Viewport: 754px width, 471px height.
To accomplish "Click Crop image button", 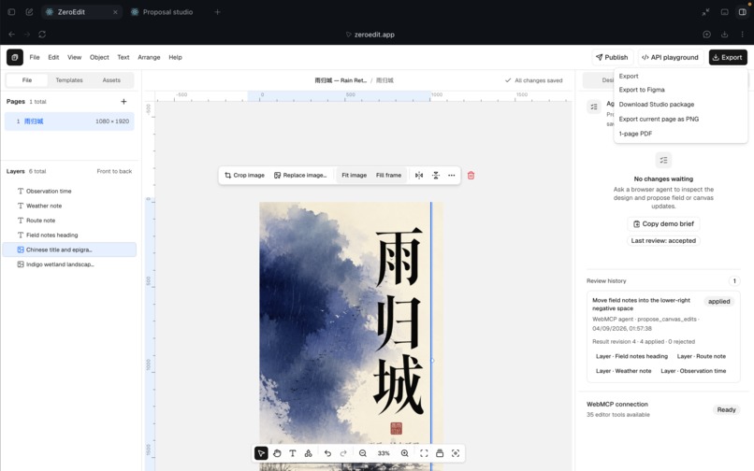I will pos(245,176).
